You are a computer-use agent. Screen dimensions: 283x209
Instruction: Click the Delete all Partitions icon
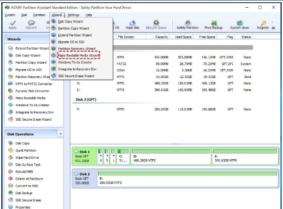pos(10,179)
